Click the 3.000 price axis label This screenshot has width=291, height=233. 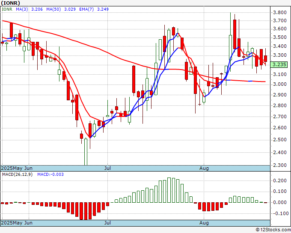coord(280,84)
